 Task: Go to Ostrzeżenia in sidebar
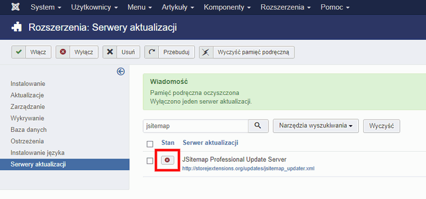pos(27,141)
